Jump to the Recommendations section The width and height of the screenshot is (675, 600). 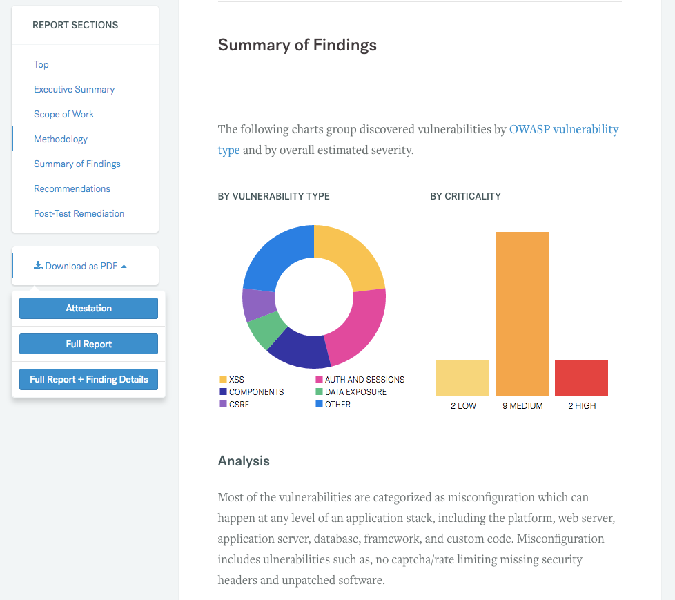point(72,188)
